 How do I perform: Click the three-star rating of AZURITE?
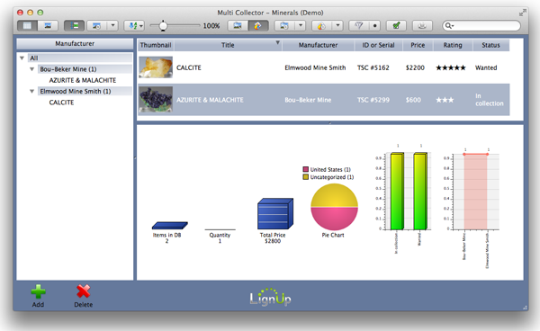click(x=445, y=100)
